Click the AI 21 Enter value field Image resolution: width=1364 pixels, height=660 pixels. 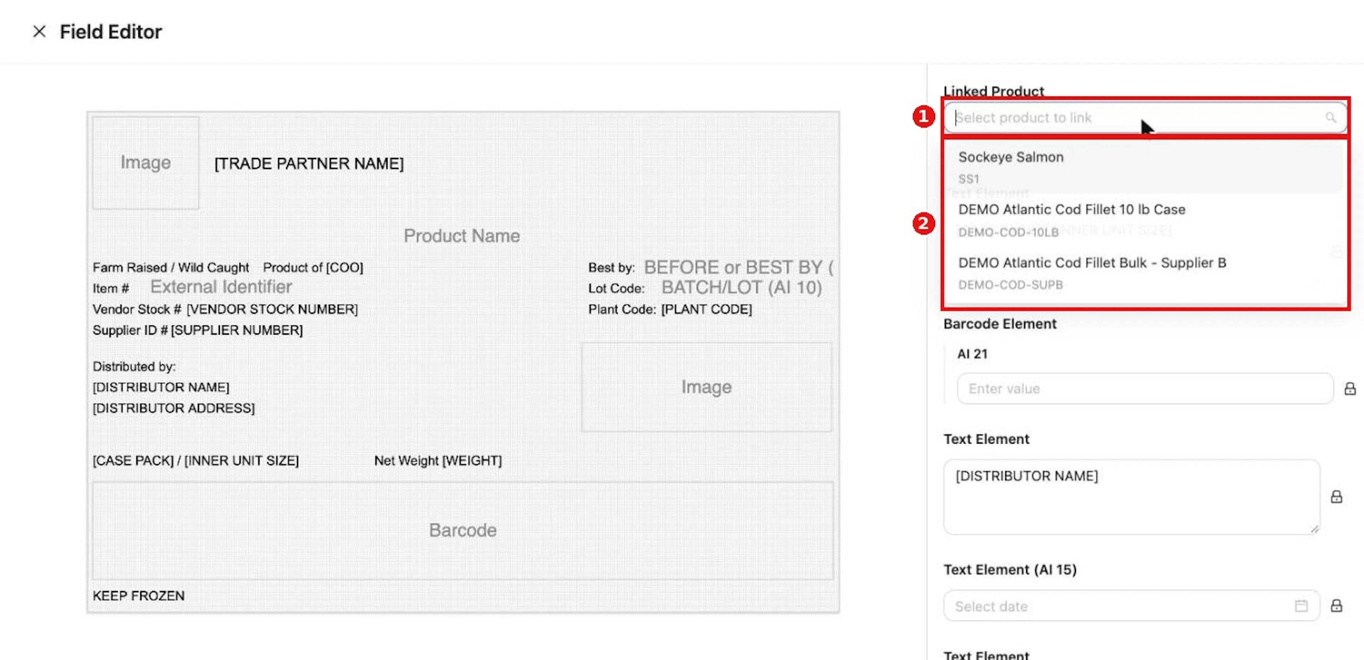coord(1145,389)
